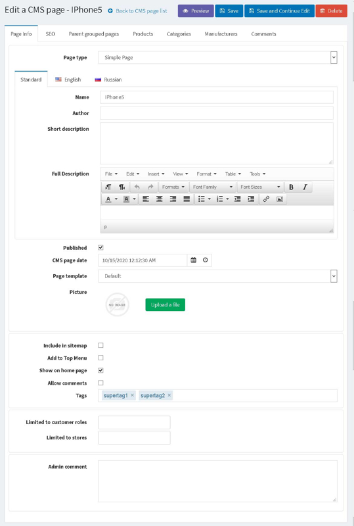
Task: Click the Limited to customer roles field
Action: pyautogui.click(x=134, y=422)
